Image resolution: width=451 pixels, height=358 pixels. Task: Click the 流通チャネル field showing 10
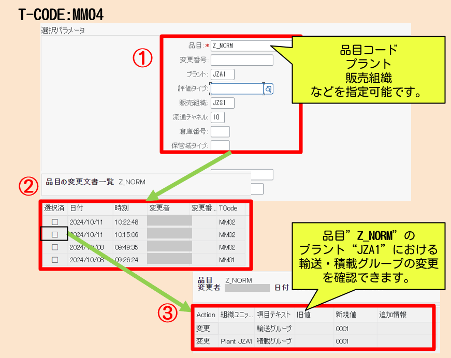[x=217, y=117]
